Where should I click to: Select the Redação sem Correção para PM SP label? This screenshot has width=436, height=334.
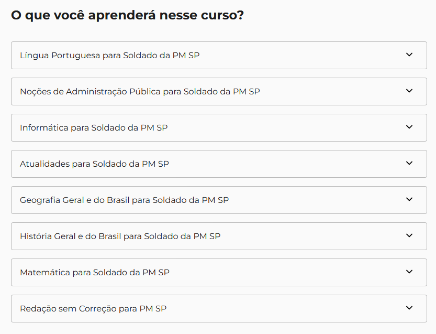93,308
